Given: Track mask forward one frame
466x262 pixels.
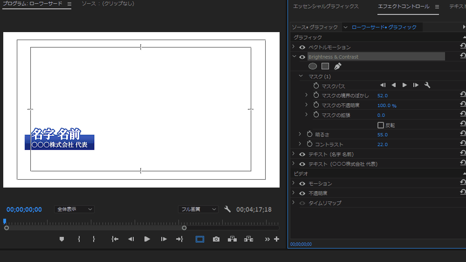Looking at the screenshot, I should 416,85.
